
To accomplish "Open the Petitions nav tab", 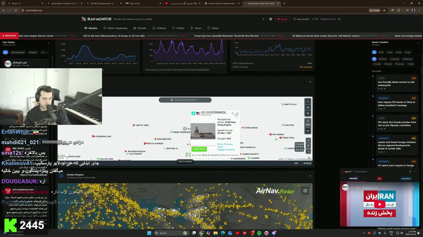I will tap(159, 28).
